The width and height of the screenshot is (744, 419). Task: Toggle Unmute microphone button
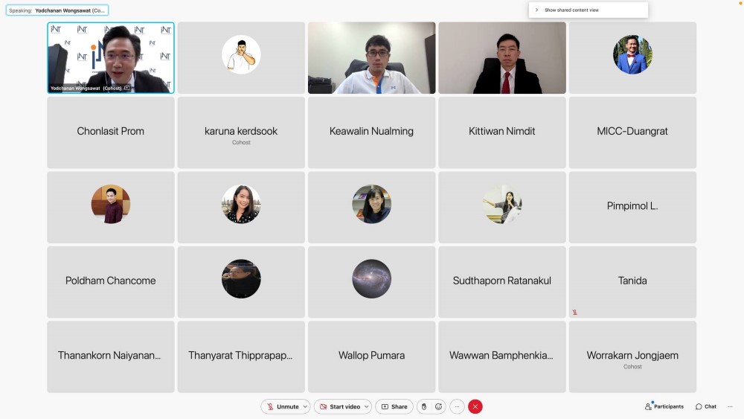[x=281, y=406]
